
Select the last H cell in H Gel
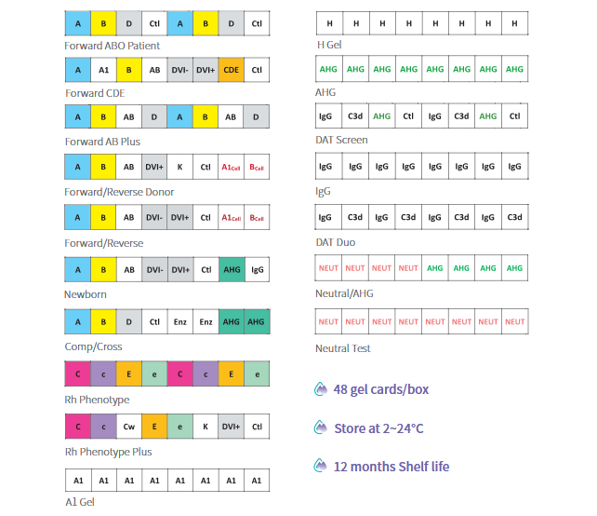click(515, 23)
